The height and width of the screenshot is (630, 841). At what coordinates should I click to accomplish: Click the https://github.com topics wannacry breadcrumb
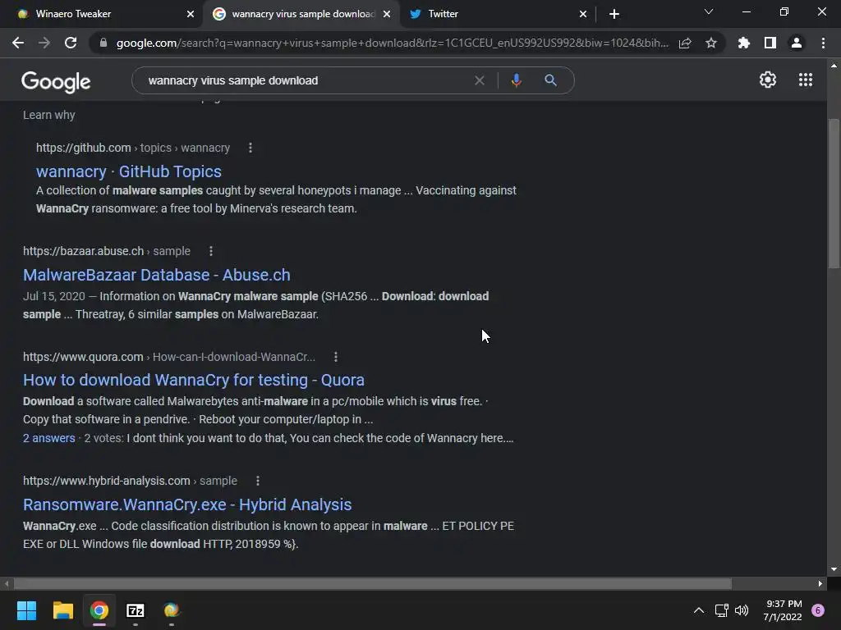click(133, 148)
